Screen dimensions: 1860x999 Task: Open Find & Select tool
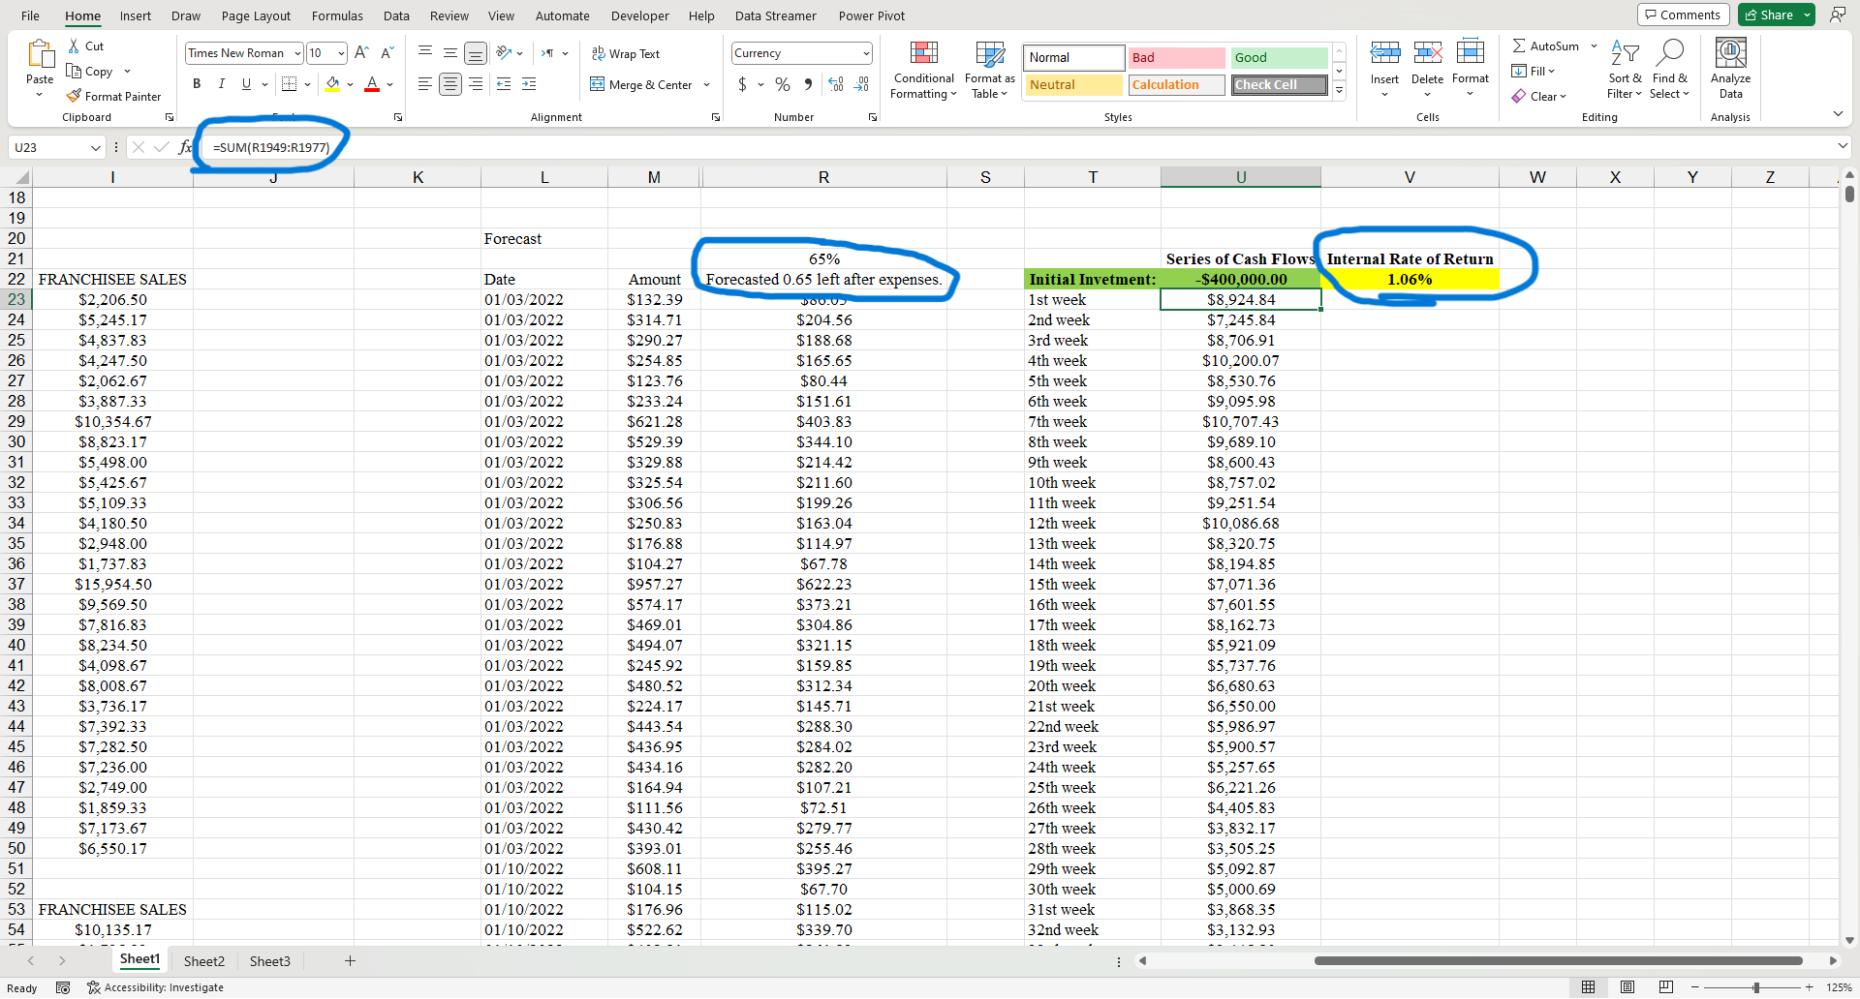[x=1669, y=54]
